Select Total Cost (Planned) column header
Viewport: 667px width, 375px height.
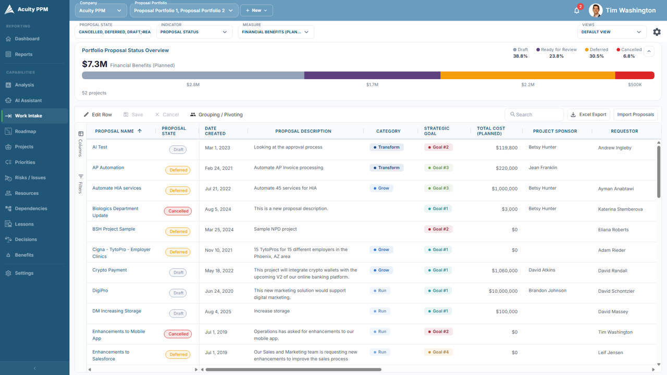(491, 131)
